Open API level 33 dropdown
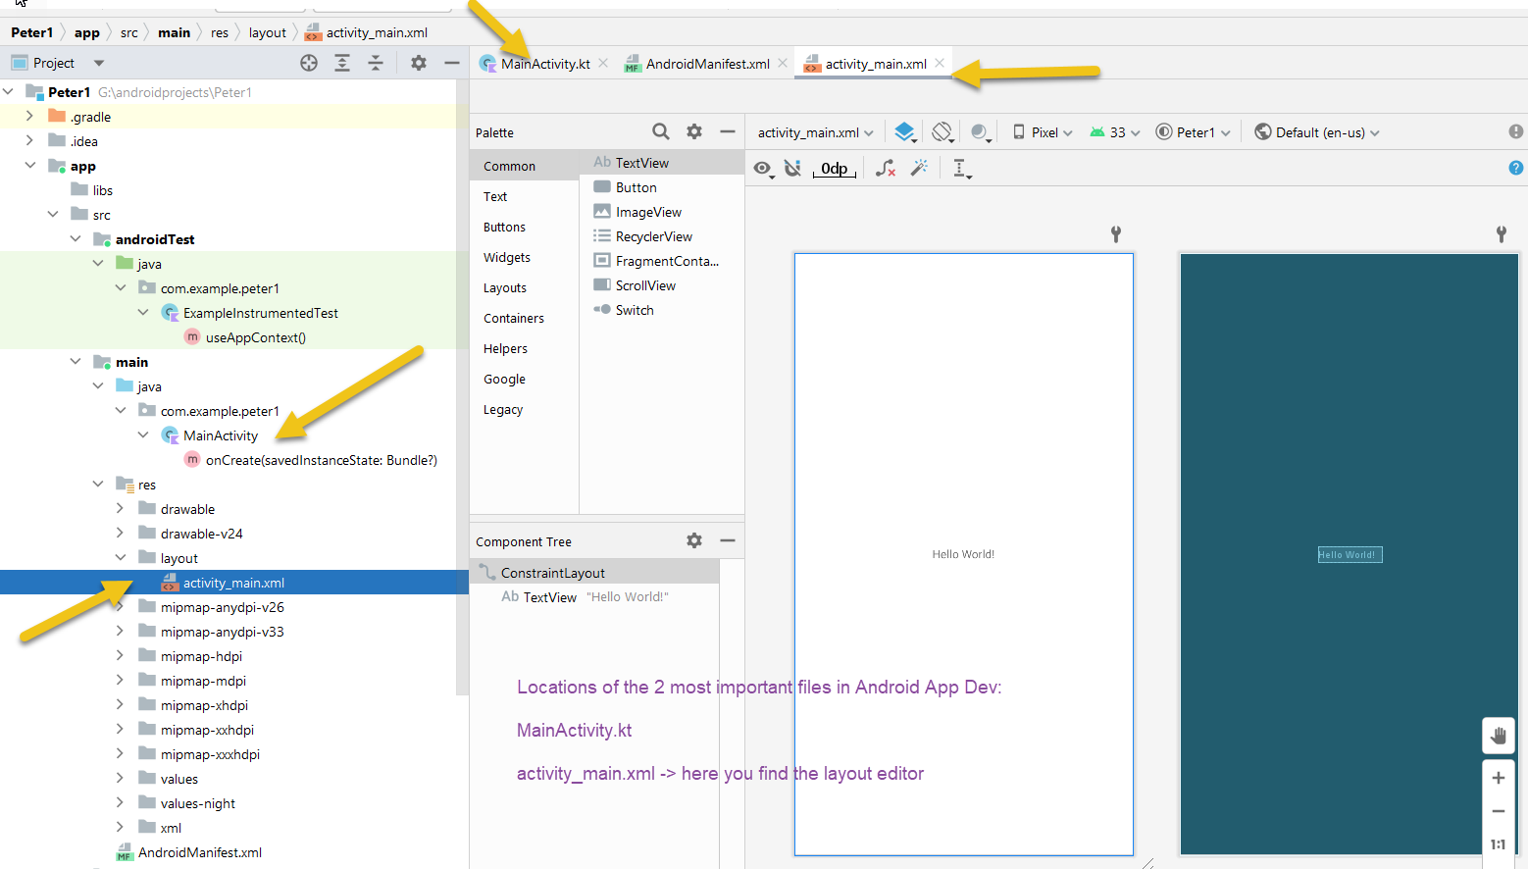This screenshot has height=869, width=1528. click(x=1115, y=132)
